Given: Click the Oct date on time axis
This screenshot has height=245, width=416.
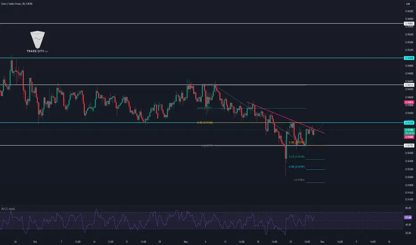Looking at the screenshot, I should 35,242.
